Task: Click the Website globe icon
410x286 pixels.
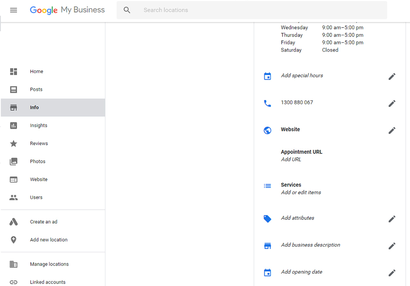Action: [267, 130]
